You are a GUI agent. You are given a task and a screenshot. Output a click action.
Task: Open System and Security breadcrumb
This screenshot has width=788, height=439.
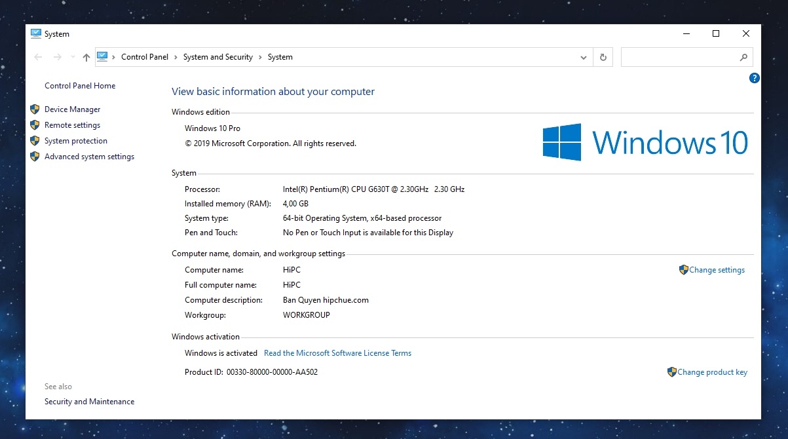pyautogui.click(x=218, y=57)
